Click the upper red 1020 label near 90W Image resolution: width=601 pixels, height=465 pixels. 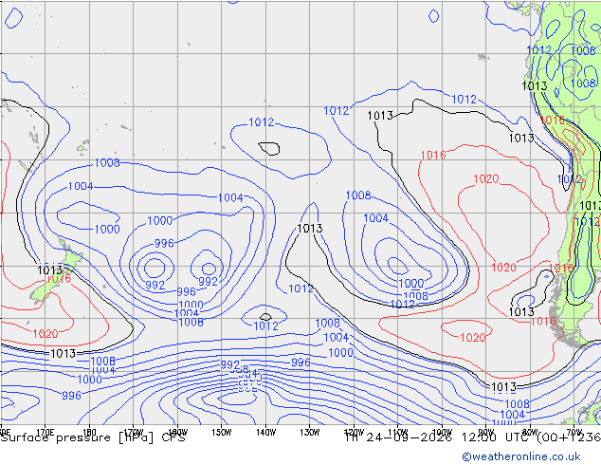[x=486, y=178]
